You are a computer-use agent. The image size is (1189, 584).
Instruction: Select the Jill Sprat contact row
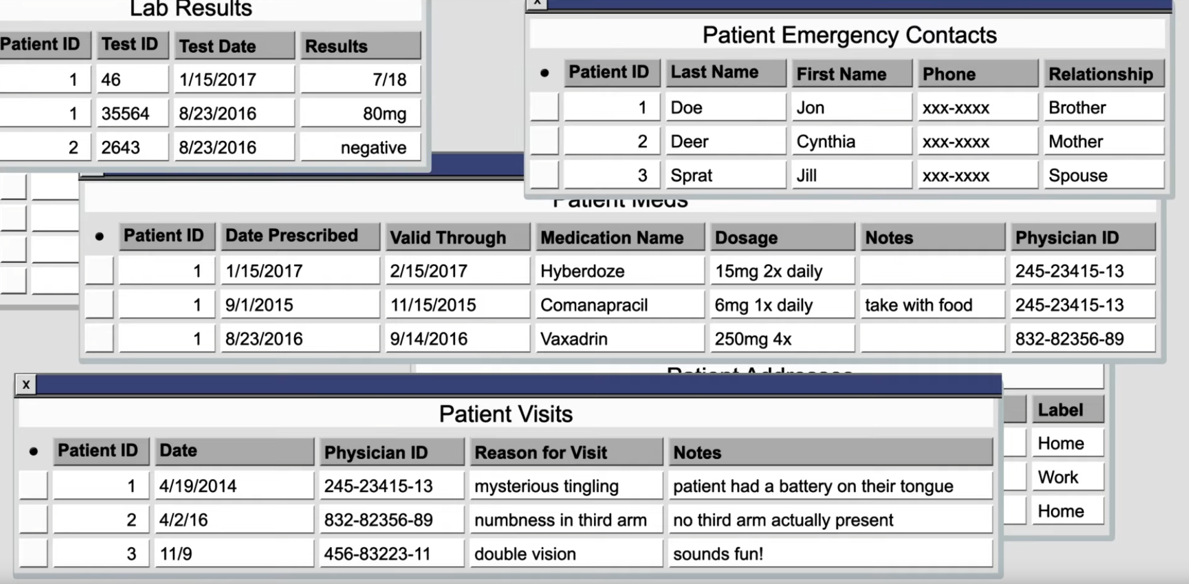click(x=544, y=175)
